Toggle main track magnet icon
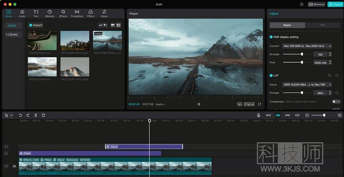 pyautogui.click(x=268, y=115)
